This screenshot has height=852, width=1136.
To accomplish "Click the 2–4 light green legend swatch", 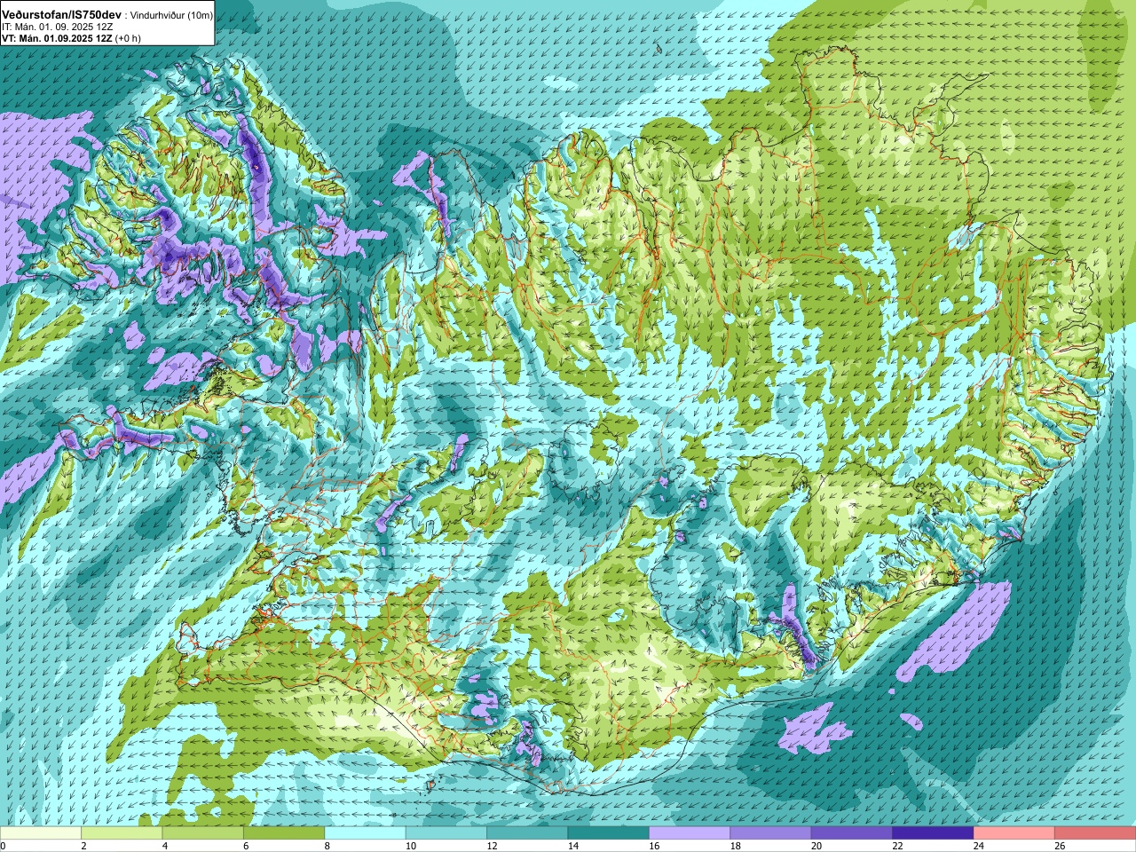I will 122,833.
